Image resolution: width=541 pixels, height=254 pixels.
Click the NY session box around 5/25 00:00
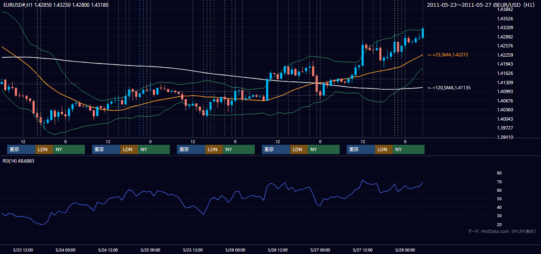tap(154, 149)
